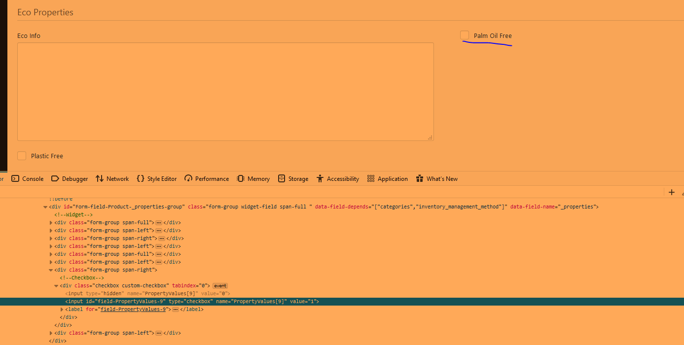Click the ellipsis to reveal collapsed label markup

point(175,309)
